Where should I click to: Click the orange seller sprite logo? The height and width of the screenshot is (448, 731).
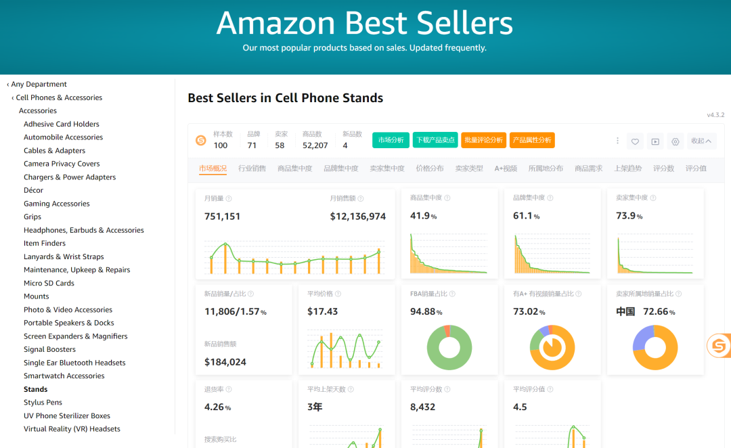(201, 140)
